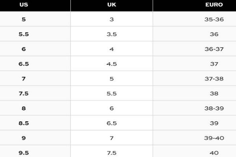
Task: Click the US size 6.5 cell
Action: point(24,64)
